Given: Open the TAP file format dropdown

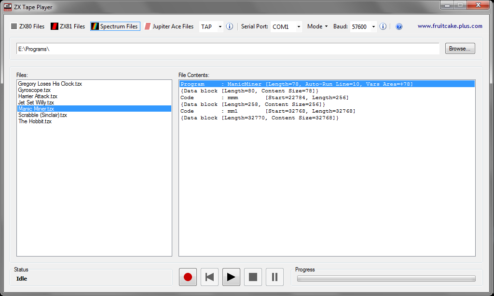Looking at the screenshot, I should click(211, 26).
